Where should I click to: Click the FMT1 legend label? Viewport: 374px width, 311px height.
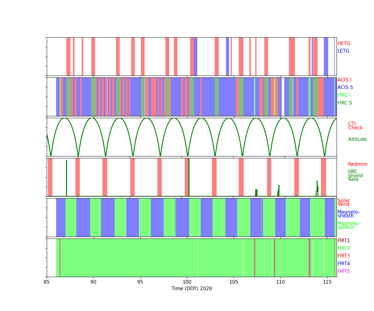[343, 241]
